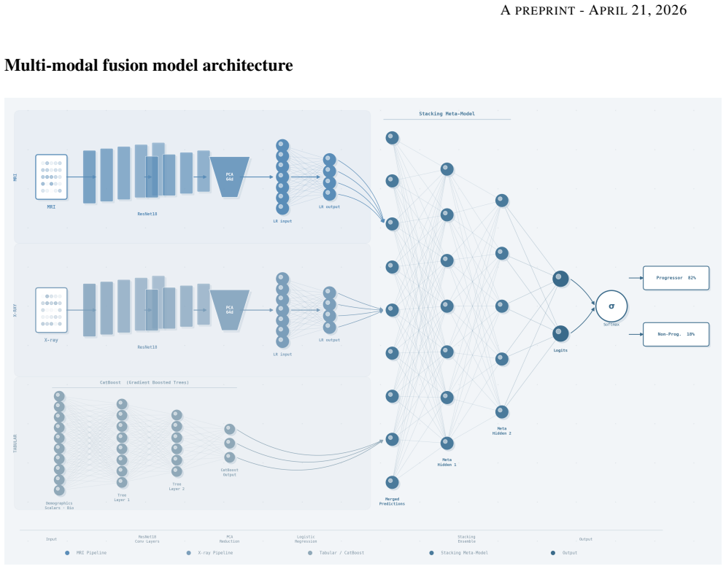This screenshot has height=569, width=726.
Task: Click the X-ray Pipeline legend dot
Action: (188, 553)
